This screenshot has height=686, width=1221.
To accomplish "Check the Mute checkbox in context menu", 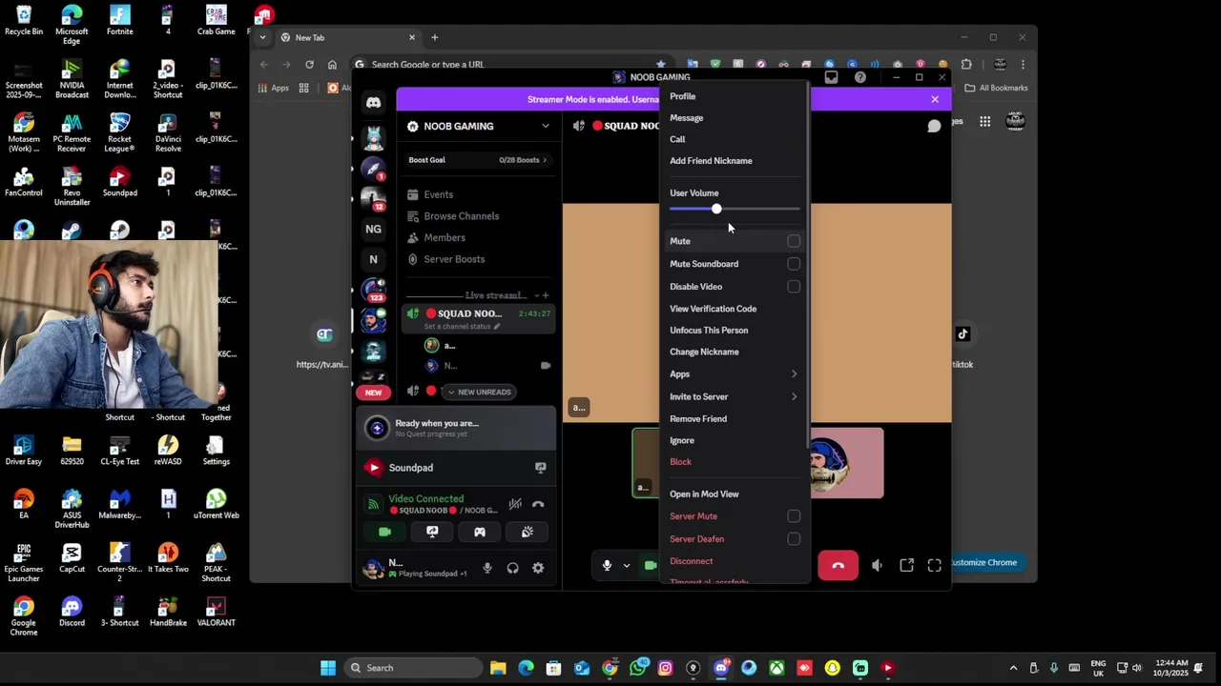I will [794, 241].
